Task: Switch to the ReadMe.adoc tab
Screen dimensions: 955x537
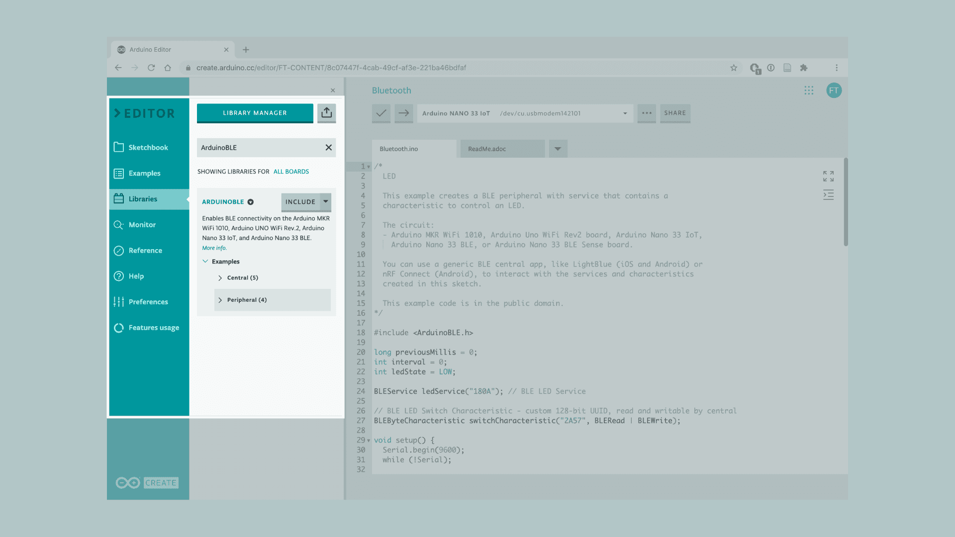Action: (x=487, y=149)
